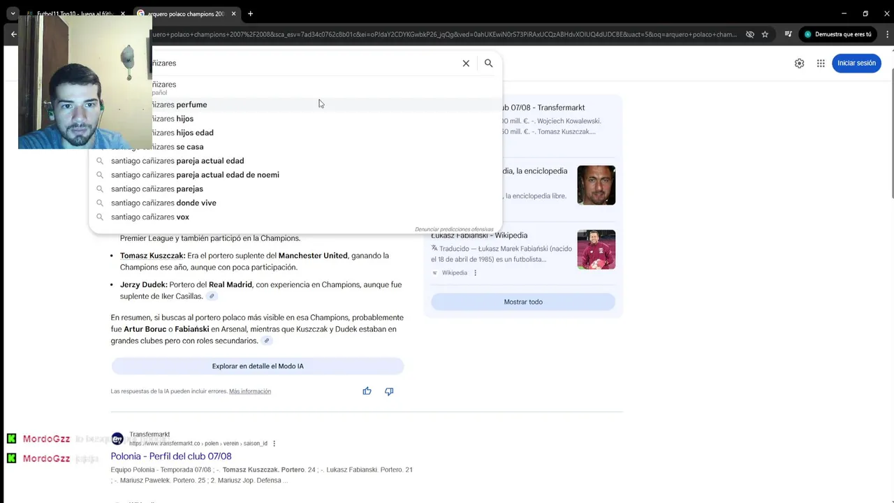Select suggestion pareja actual edad de noemi

(x=296, y=175)
